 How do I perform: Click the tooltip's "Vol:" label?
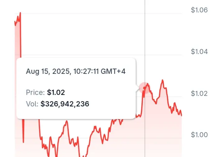[32, 104]
